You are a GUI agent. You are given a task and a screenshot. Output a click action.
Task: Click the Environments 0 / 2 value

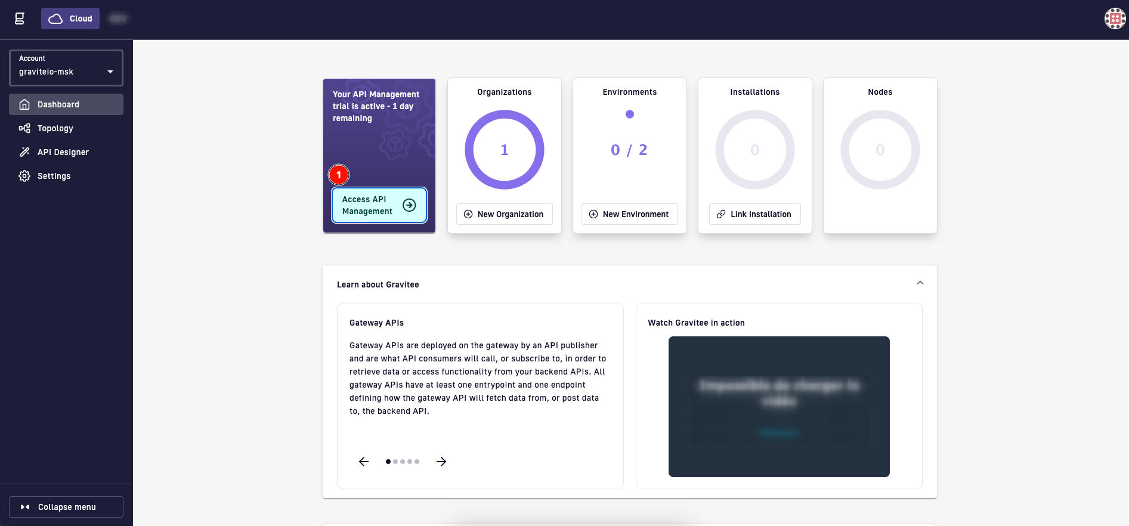point(629,150)
